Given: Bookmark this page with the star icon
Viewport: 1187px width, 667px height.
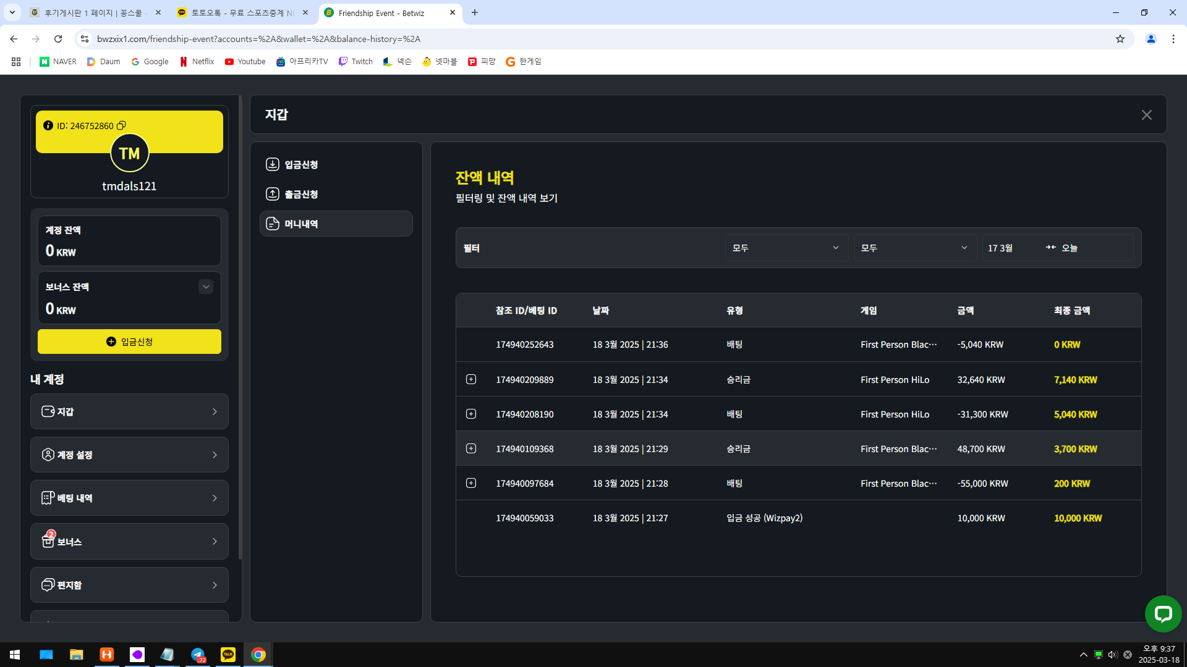Looking at the screenshot, I should click(1120, 39).
